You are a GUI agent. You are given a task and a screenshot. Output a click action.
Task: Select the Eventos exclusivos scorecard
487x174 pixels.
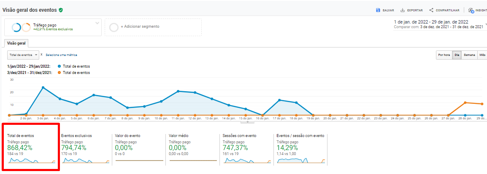84,147
